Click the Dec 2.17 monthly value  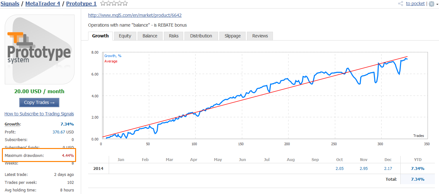388,168
